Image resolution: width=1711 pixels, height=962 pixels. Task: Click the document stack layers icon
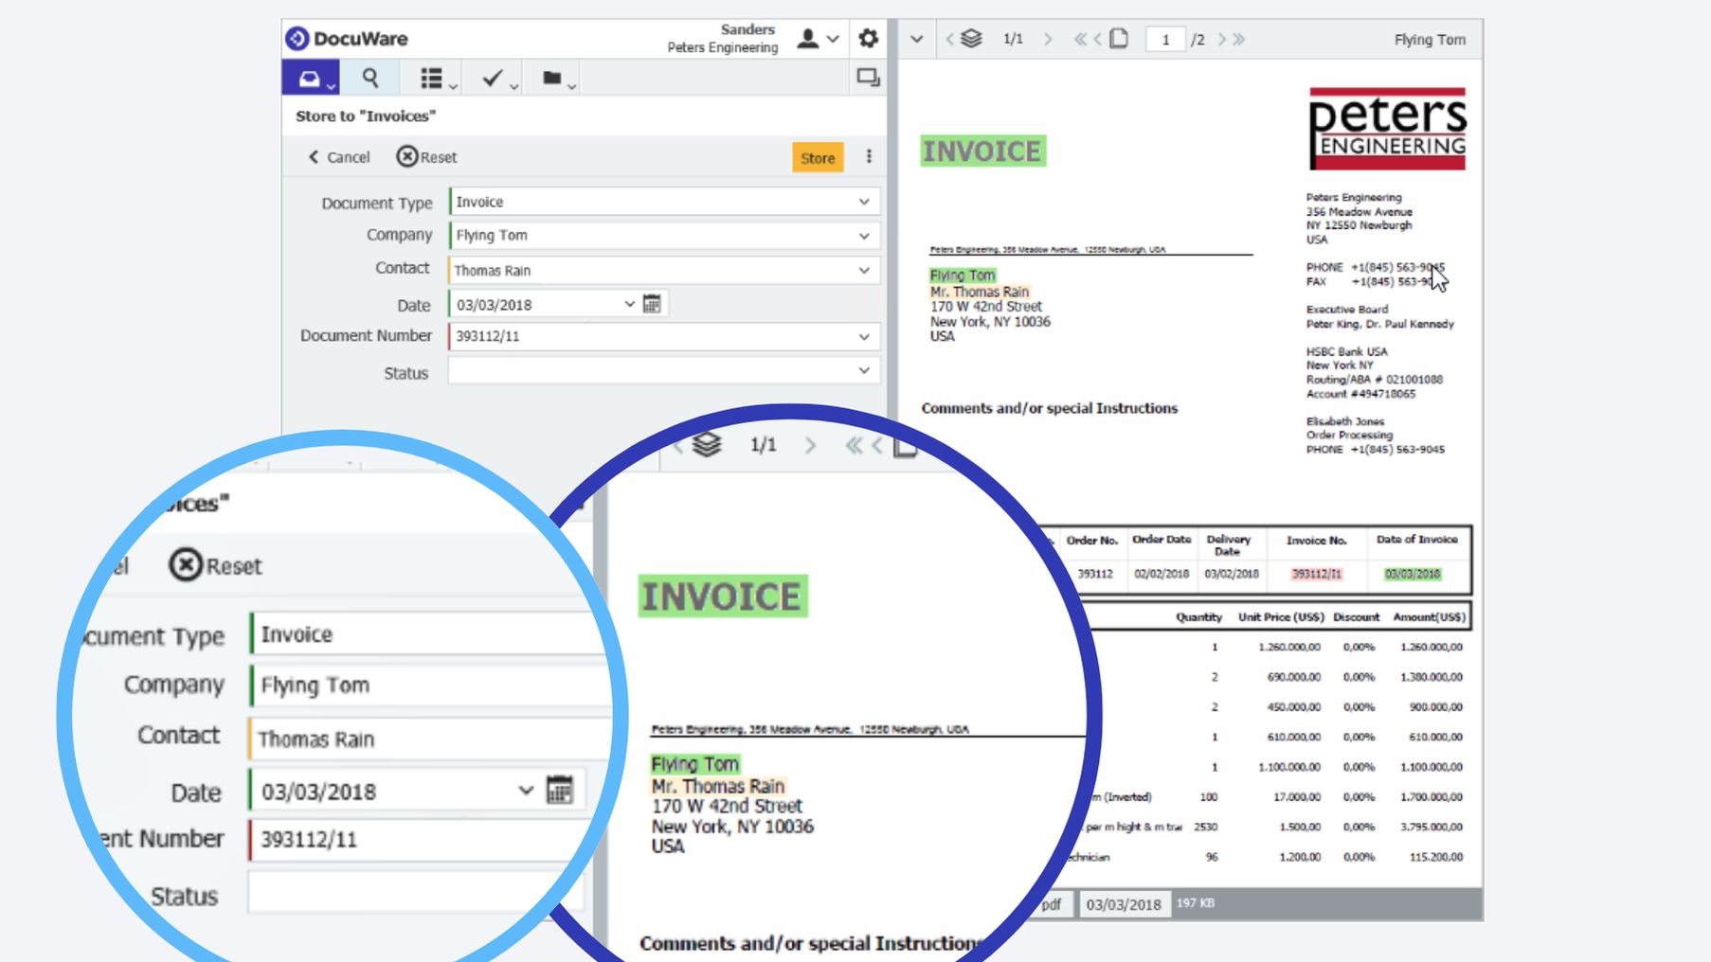coord(971,39)
